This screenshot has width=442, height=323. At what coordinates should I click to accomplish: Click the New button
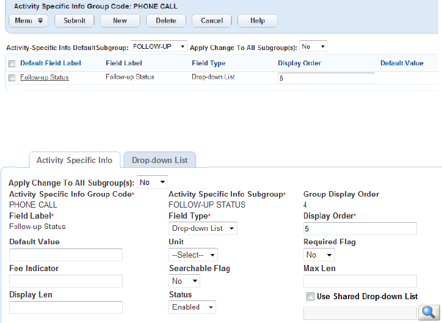(120, 21)
